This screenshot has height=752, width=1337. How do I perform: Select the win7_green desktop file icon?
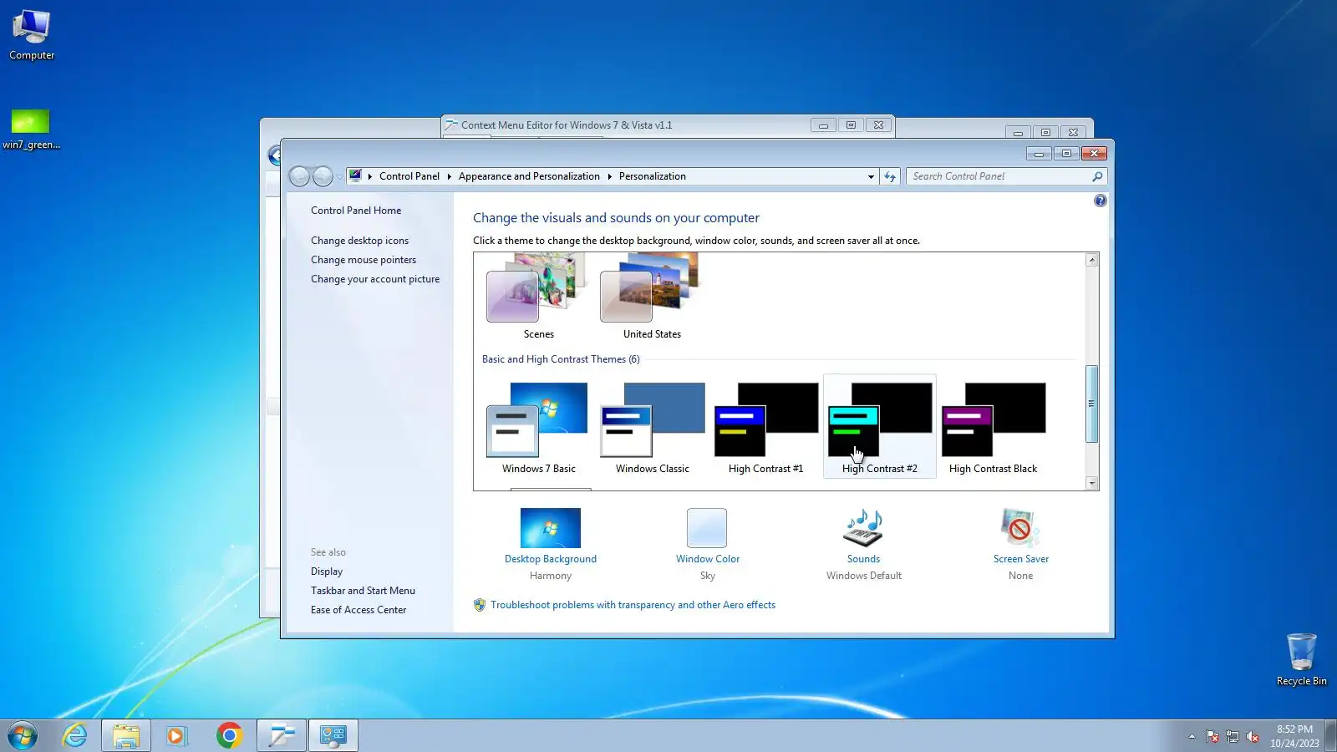coord(31,130)
